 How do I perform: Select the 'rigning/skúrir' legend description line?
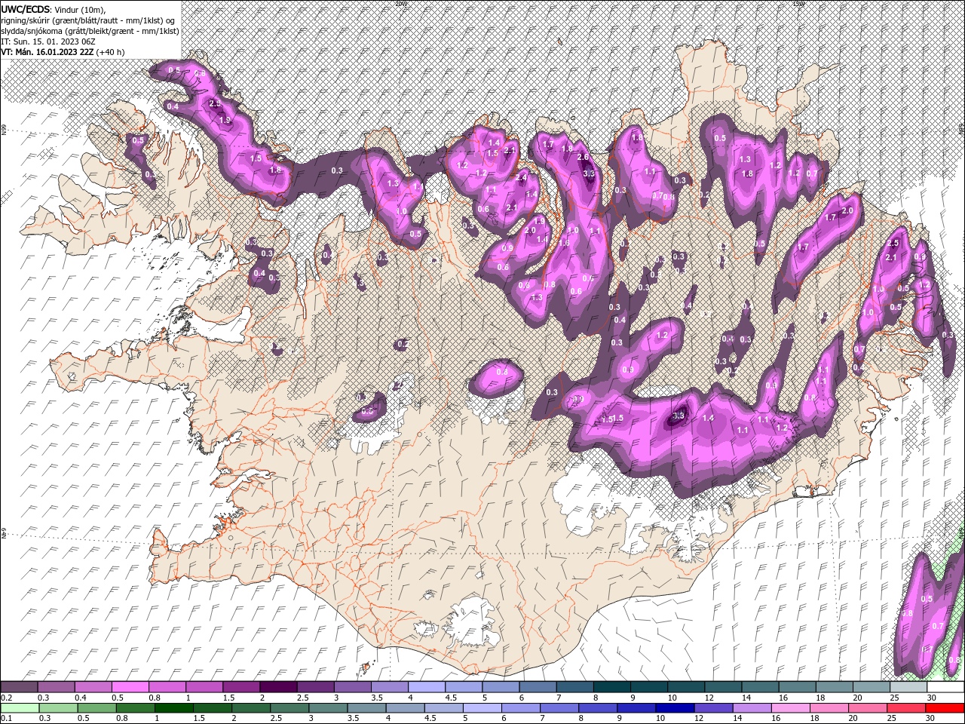click(88, 20)
